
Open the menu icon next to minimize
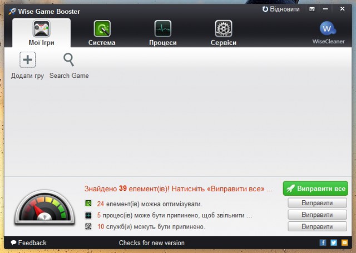tap(312, 9)
